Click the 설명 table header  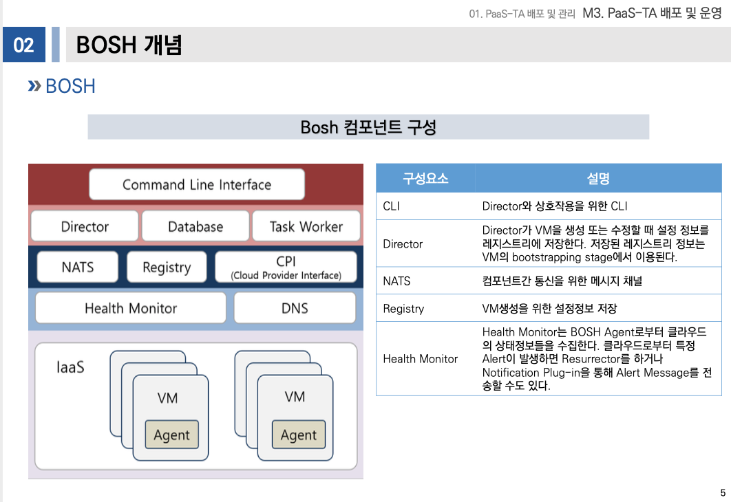[x=598, y=178]
